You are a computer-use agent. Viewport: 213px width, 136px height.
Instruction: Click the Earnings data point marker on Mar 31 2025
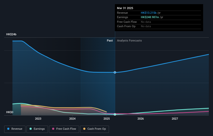point(115,114)
